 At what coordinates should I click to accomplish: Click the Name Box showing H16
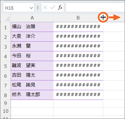(19, 8)
